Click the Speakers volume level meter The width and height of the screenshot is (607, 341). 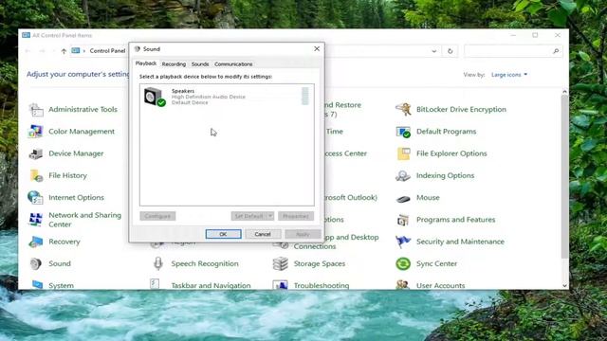point(305,96)
